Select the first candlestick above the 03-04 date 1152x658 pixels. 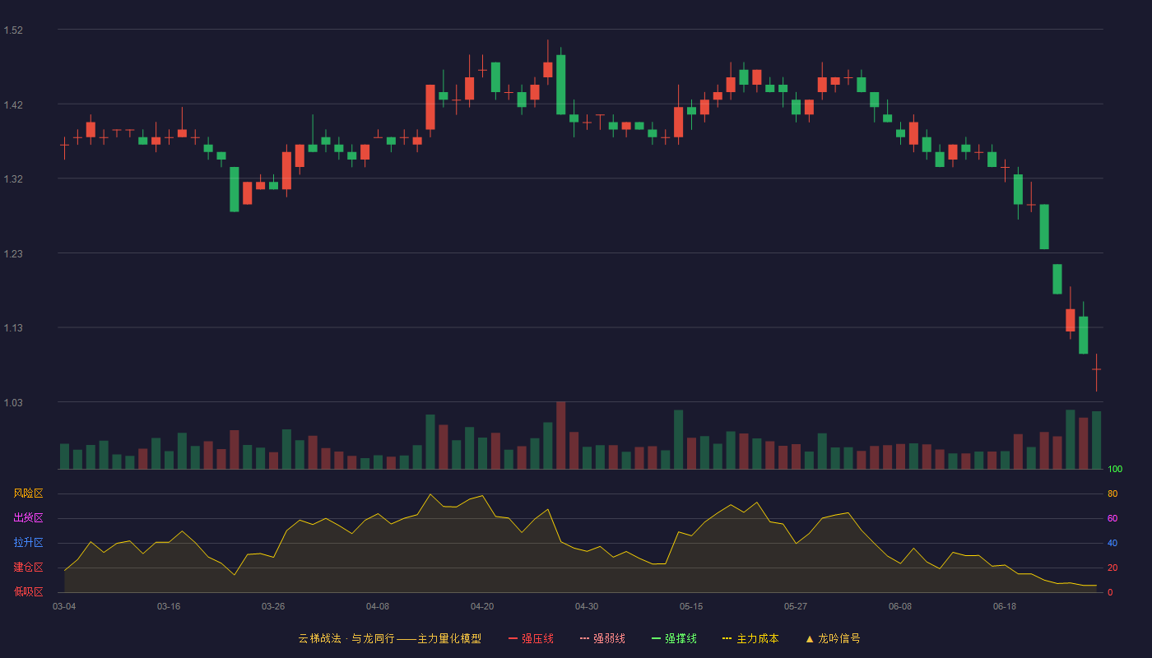[x=64, y=146]
